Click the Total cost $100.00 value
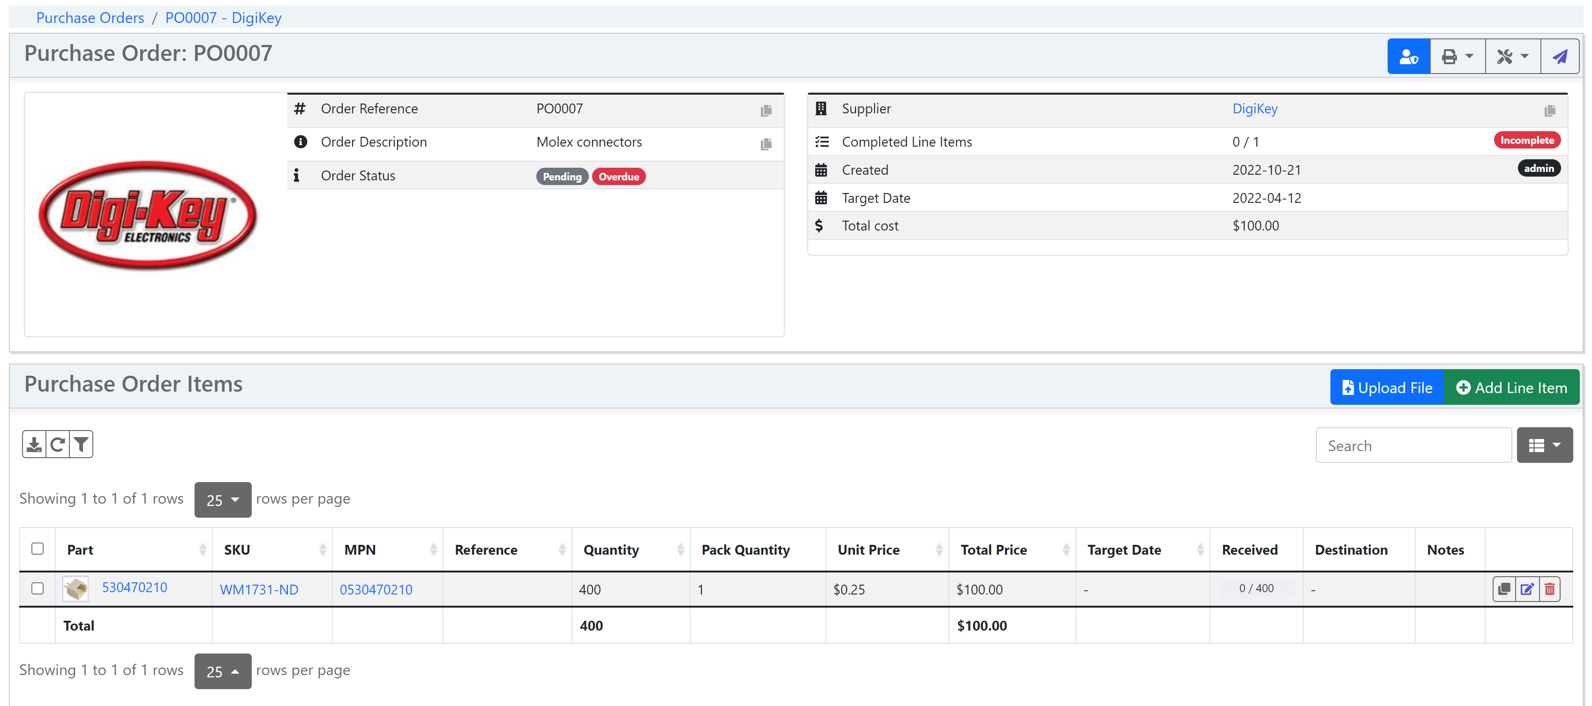Viewport: 1592px width, 706px height. (x=1255, y=226)
